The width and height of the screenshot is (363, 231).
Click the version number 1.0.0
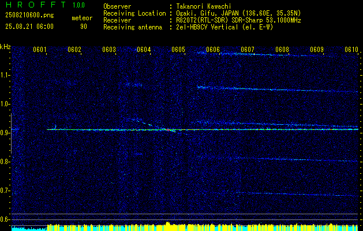tap(78, 5)
